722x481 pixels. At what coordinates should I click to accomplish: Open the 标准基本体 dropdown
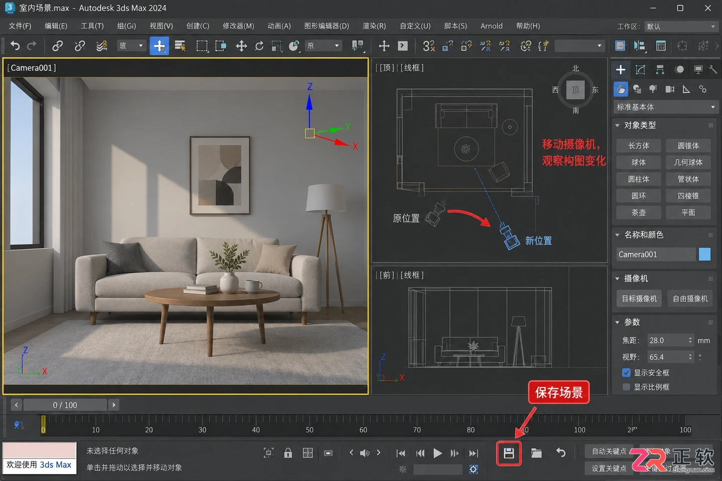pos(665,107)
